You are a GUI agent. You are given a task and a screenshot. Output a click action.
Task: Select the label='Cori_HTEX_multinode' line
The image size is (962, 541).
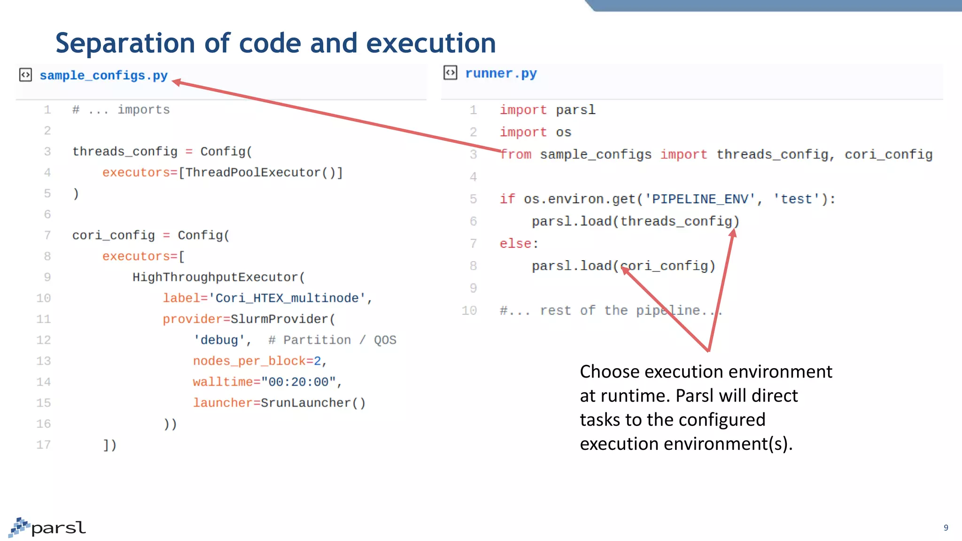pos(268,298)
